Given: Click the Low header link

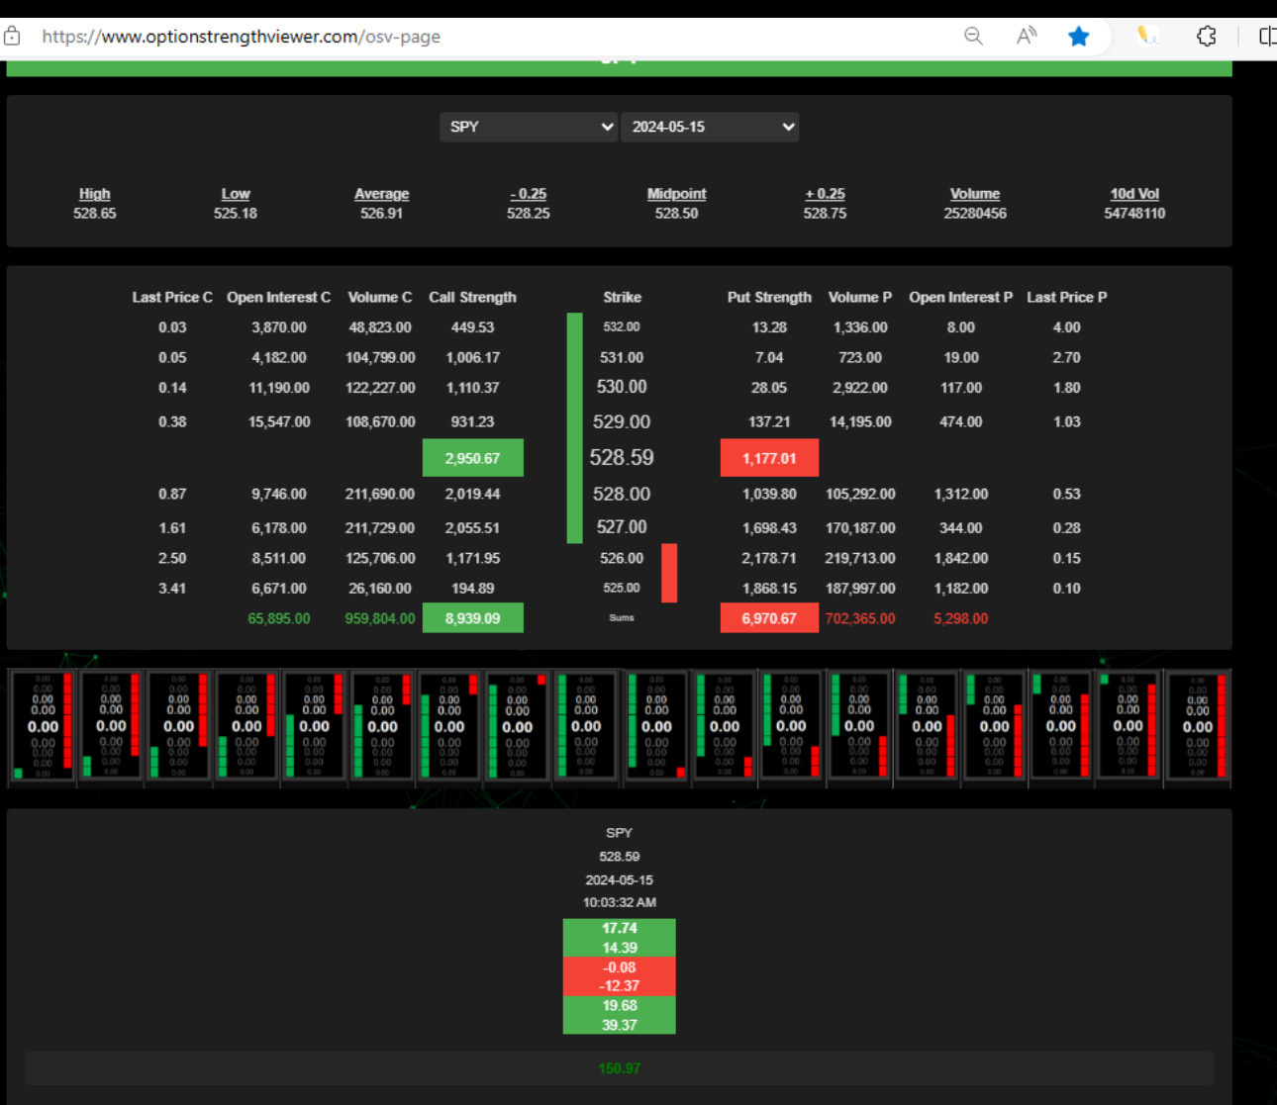Looking at the screenshot, I should coord(236,194).
